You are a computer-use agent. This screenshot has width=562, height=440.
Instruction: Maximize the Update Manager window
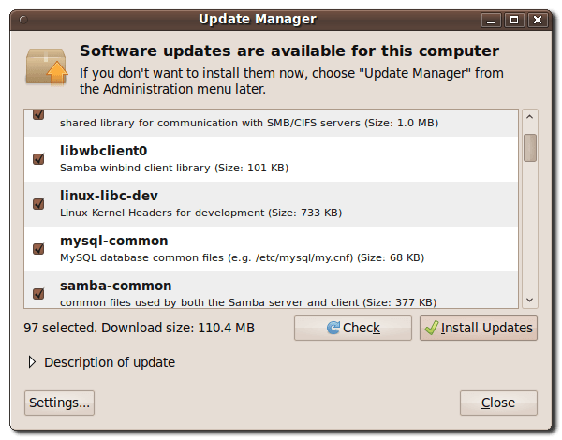[x=515, y=20]
